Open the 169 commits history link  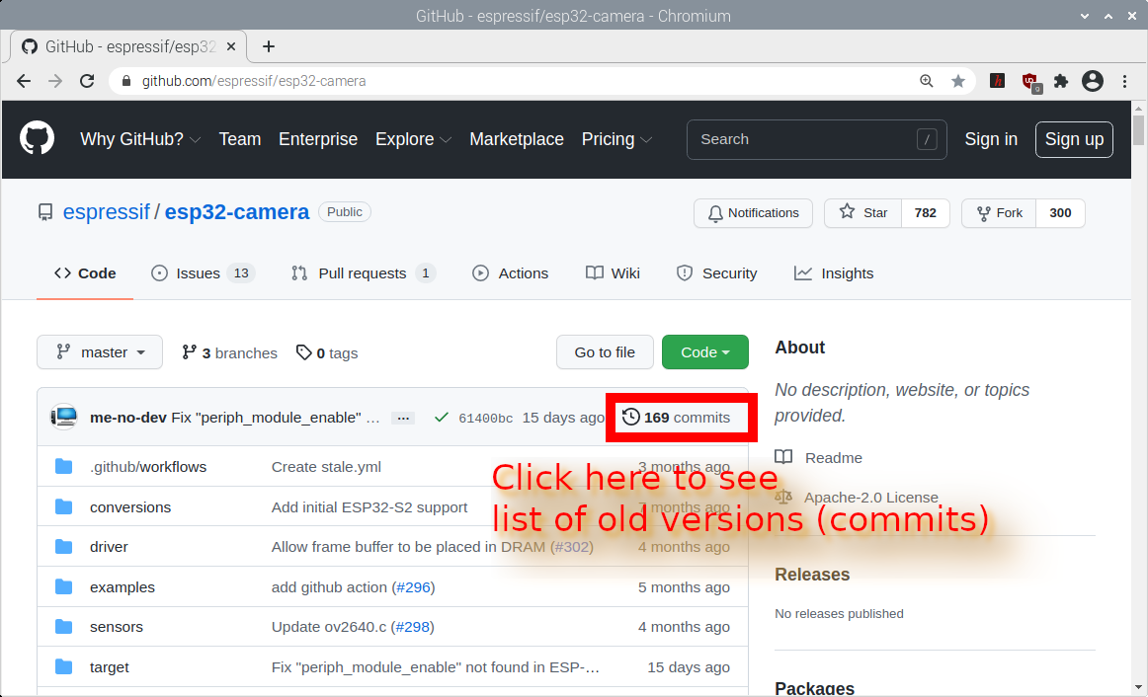677,418
